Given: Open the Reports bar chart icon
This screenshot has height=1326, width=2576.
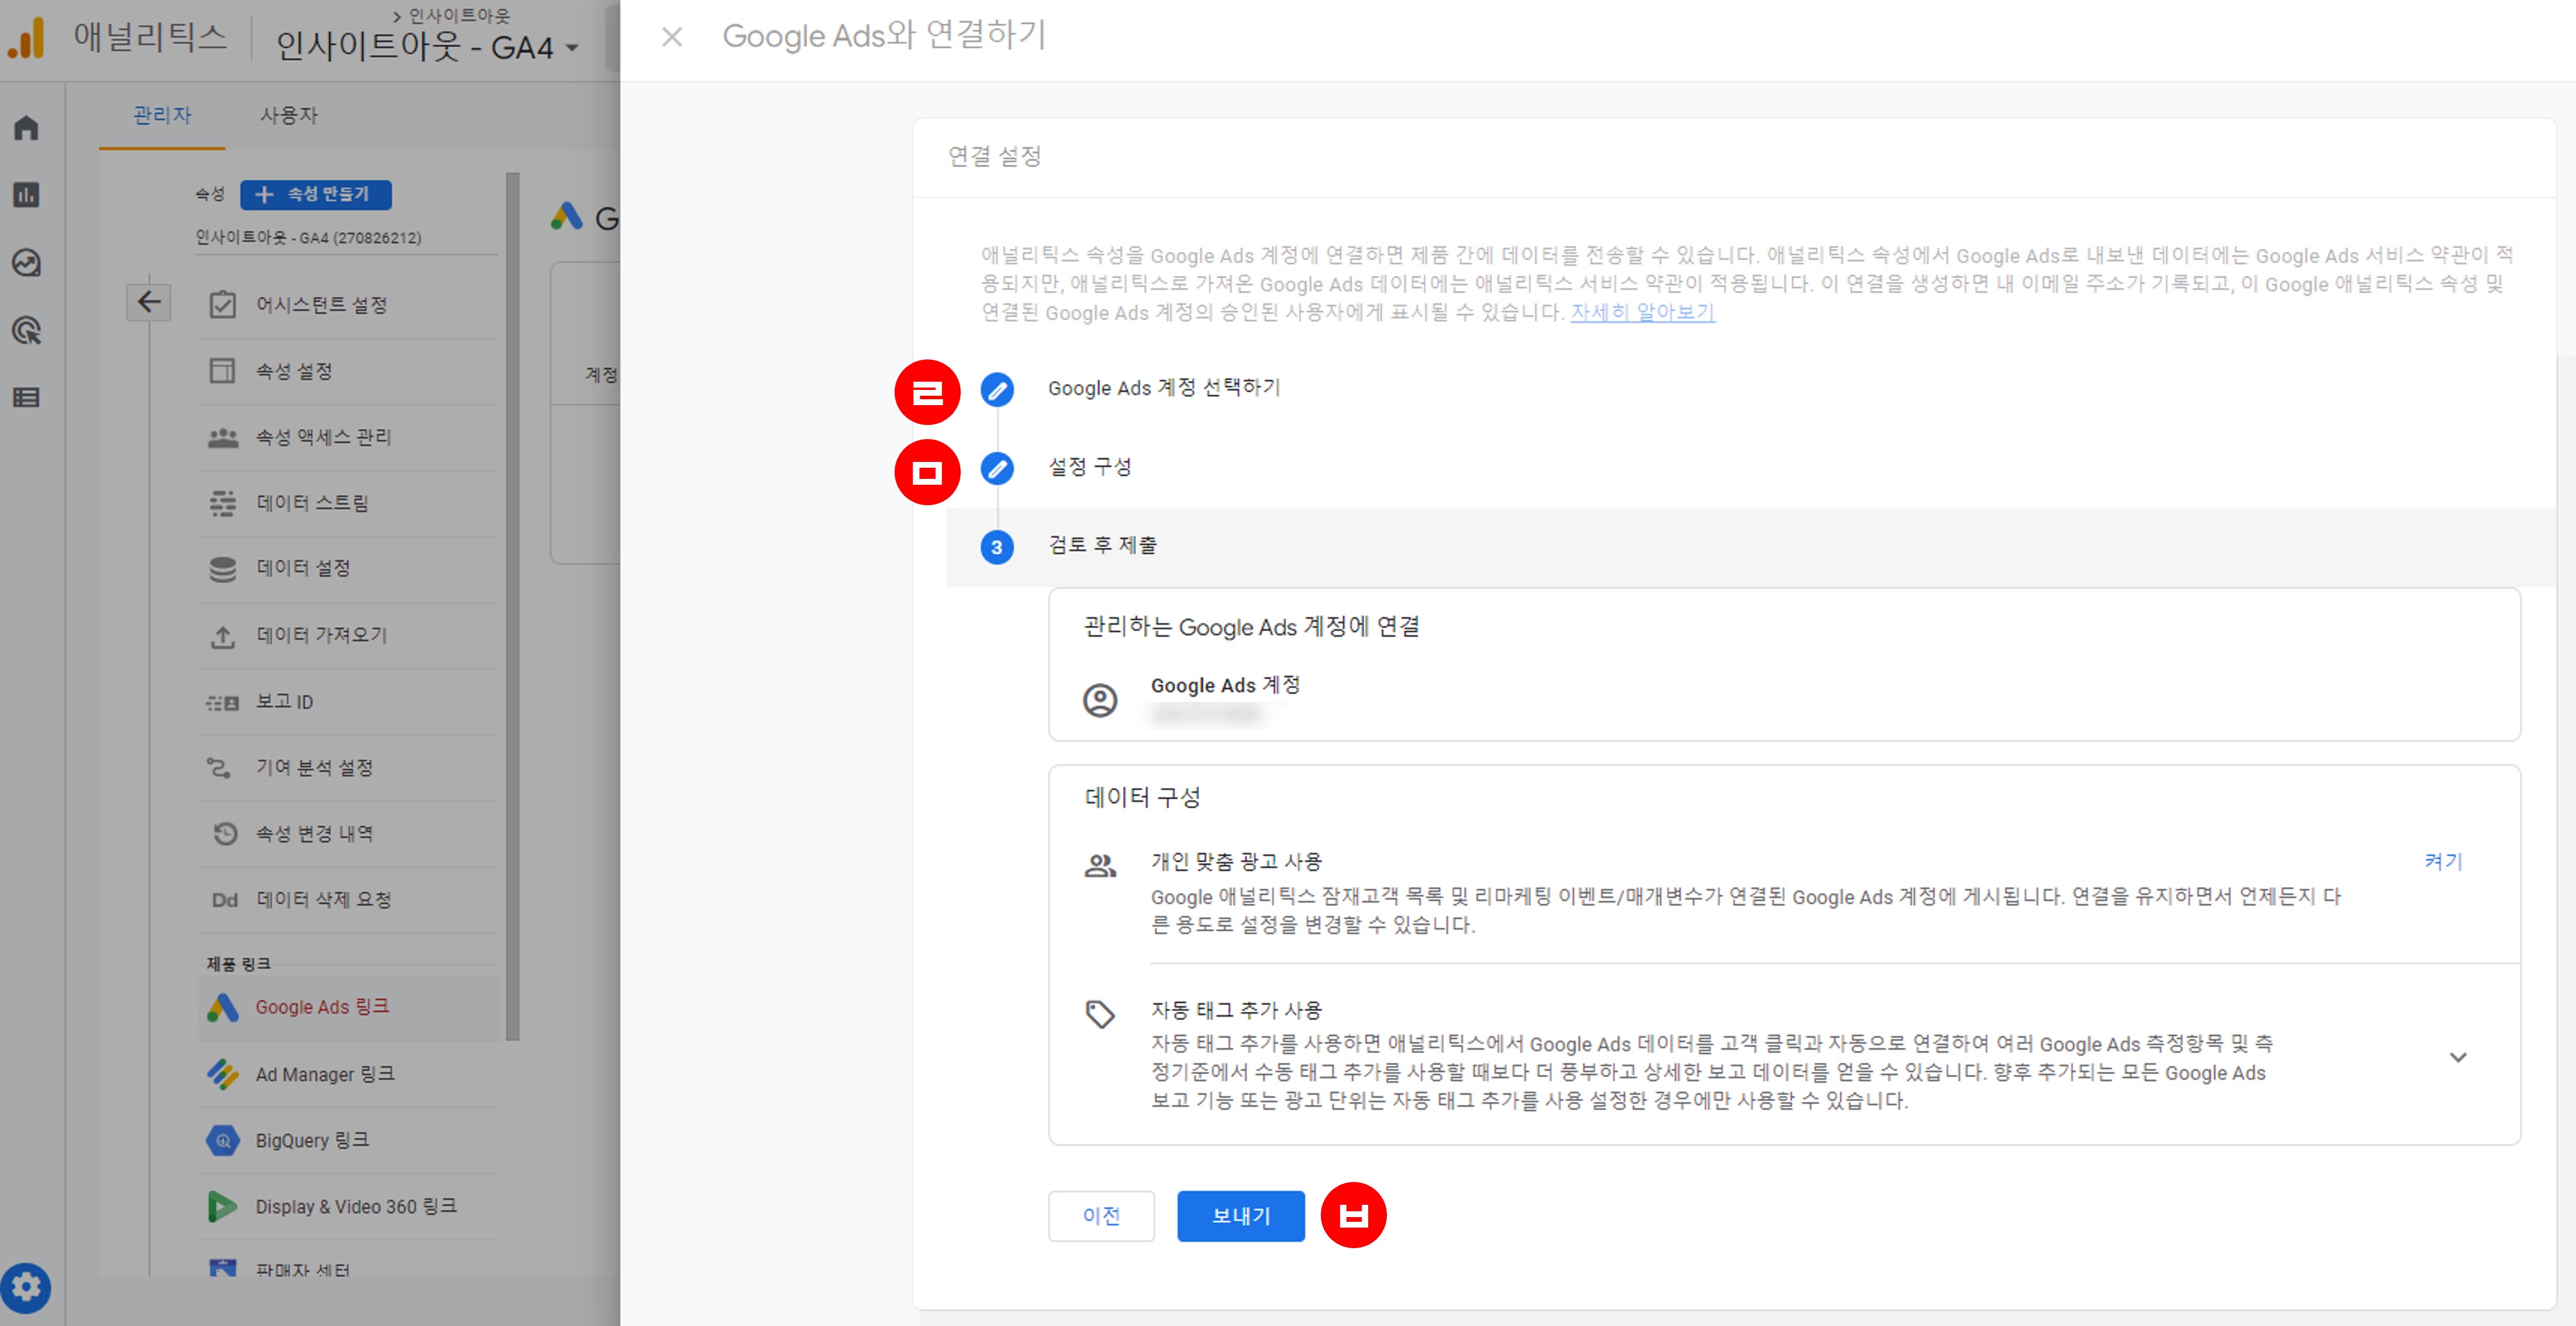Looking at the screenshot, I should [27, 195].
